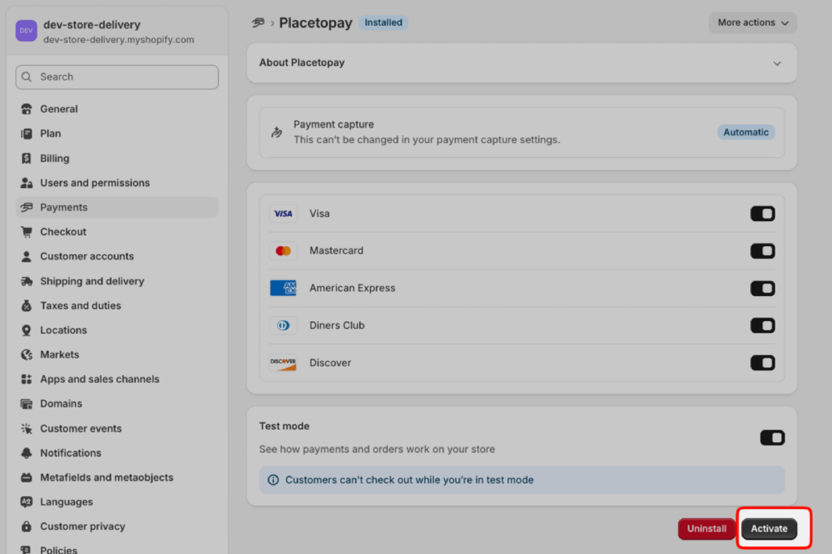This screenshot has height=554, width=832.
Task: Click the Diners Club logo icon
Action: (283, 325)
